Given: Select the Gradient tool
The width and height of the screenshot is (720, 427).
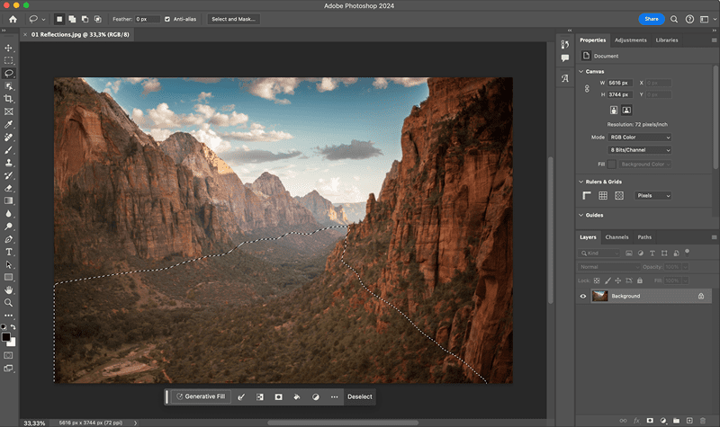Looking at the screenshot, I should (9, 200).
